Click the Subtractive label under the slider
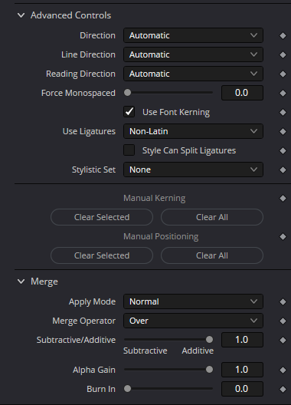The image size is (291, 405). (145, 351)
